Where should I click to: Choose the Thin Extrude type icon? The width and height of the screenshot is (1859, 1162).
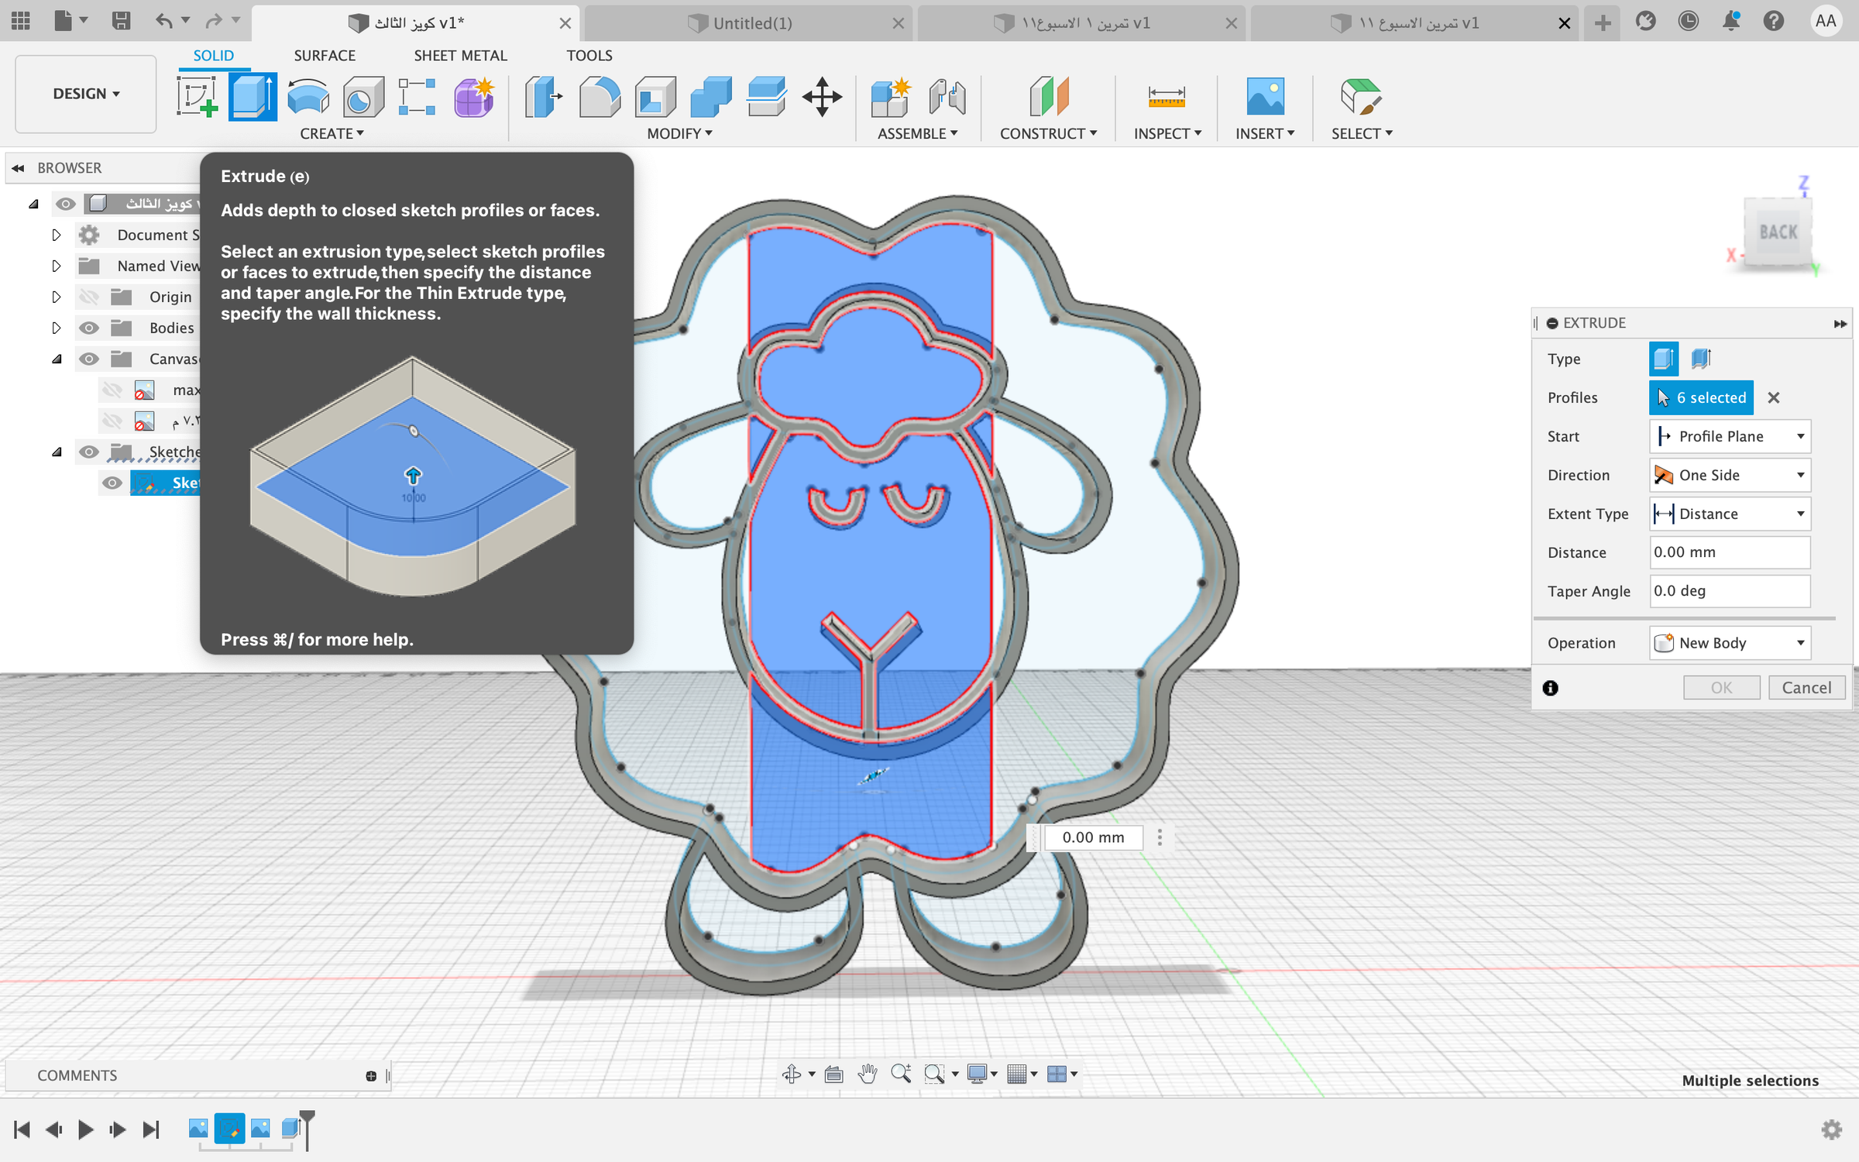pyautogui.click(x=1701, y=359)
